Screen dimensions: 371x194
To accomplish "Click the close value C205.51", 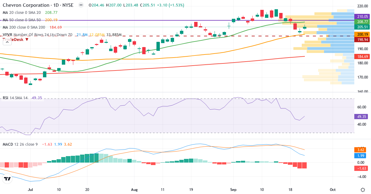I will click(x=147, y=5).
